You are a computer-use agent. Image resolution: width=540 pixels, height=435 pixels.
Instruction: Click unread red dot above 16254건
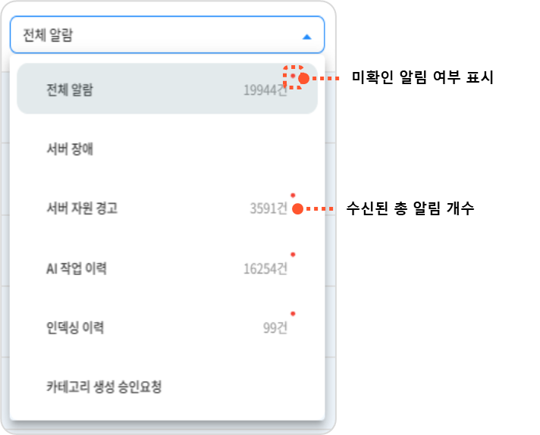293,255
